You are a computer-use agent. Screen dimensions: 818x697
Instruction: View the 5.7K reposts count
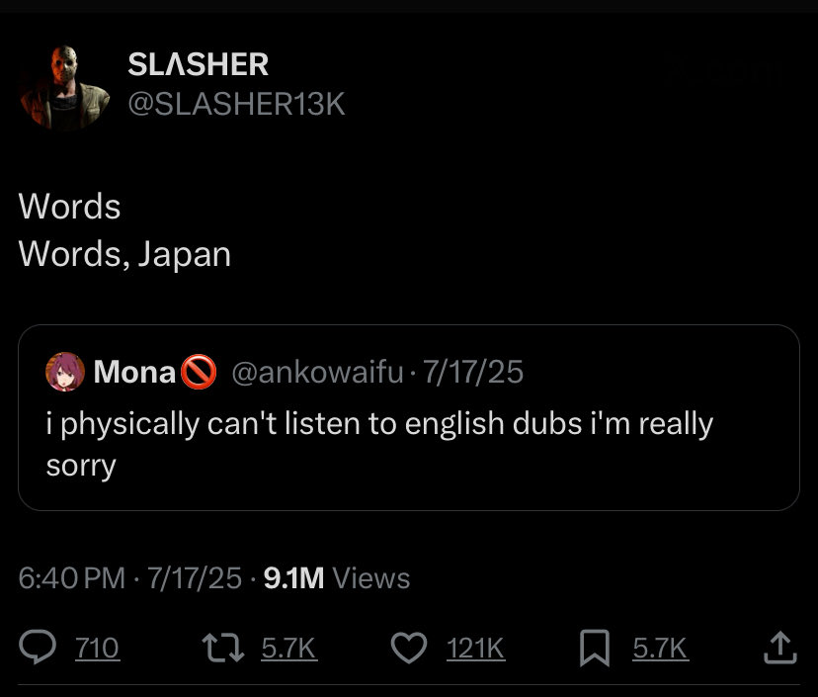pyautogui.click(x=289, y=648)
